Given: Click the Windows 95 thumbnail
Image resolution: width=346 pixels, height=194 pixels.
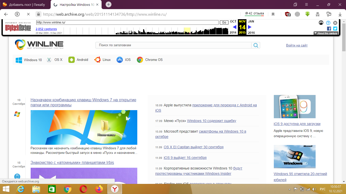Looking at the screenshot, I should coord(295,157).
